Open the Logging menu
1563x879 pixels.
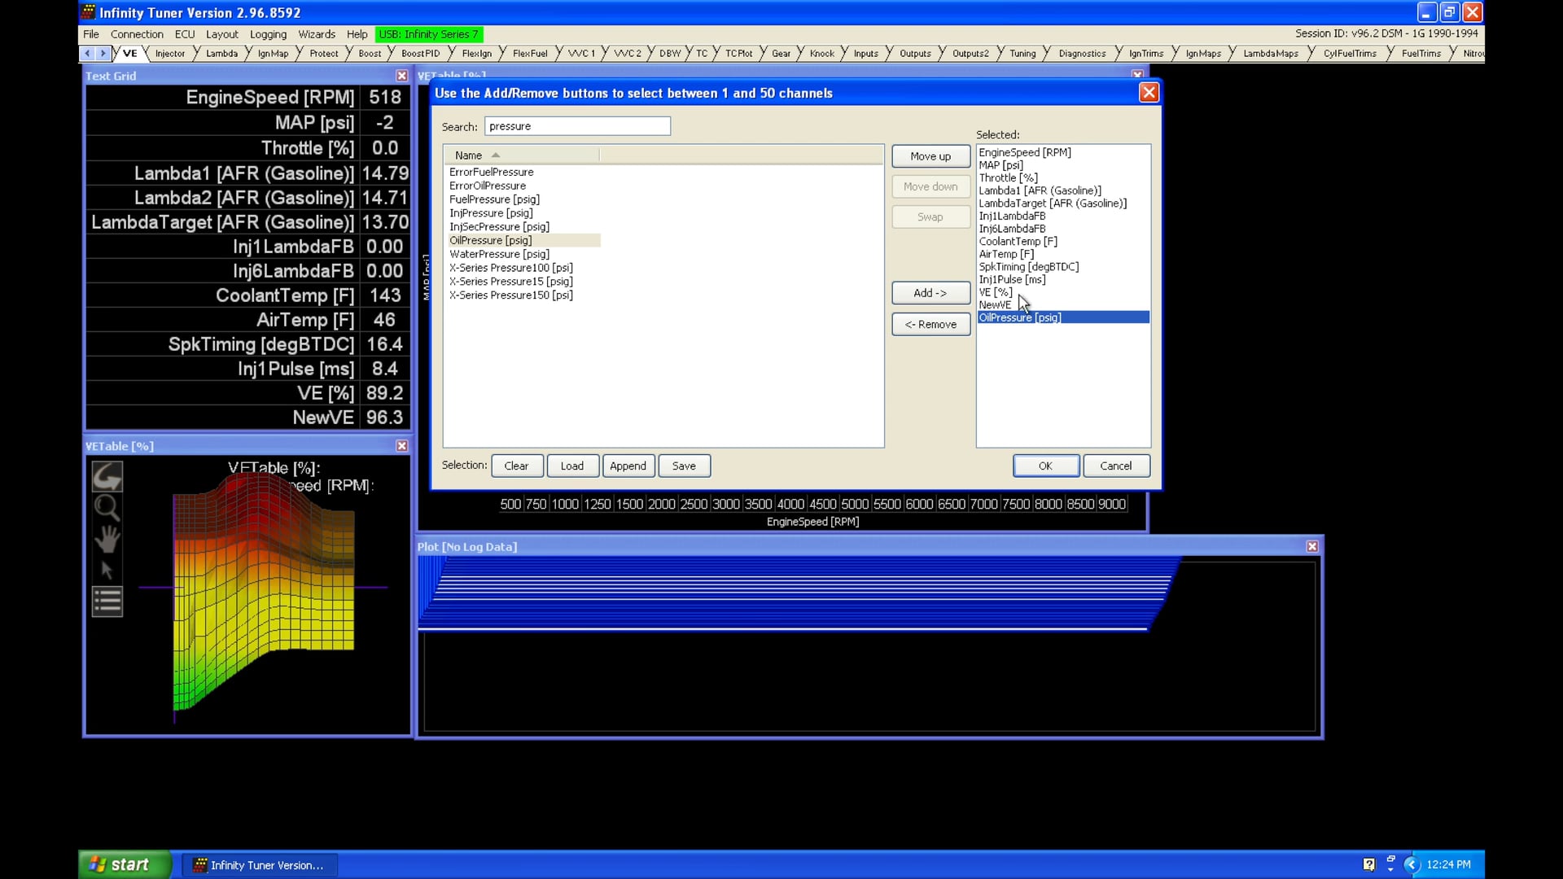268,34
